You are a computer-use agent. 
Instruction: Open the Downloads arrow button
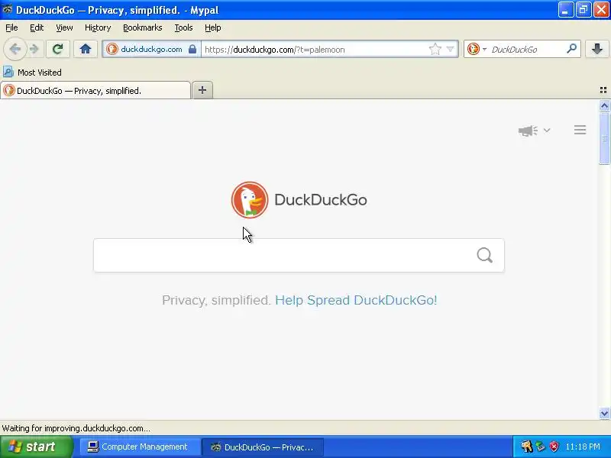[x=597, y=49]
